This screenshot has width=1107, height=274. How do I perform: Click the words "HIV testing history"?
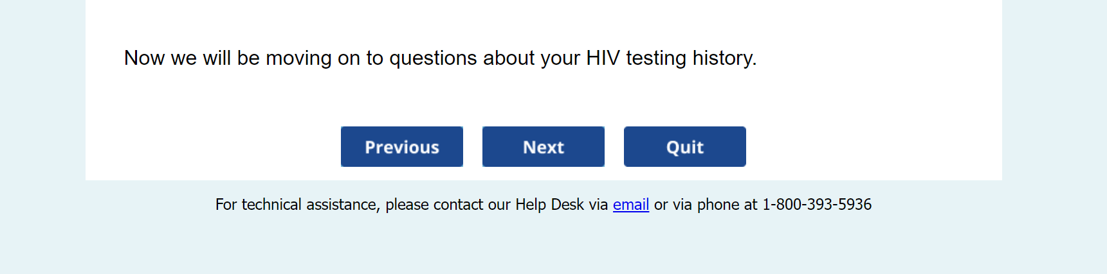(671, 58)
